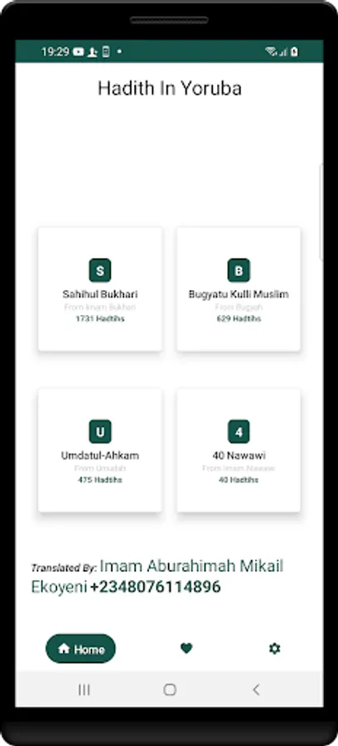Open the Bugyatu Kulli Muslim title
This screenshot has height=746, width=338.
click(x=239, y=294)
